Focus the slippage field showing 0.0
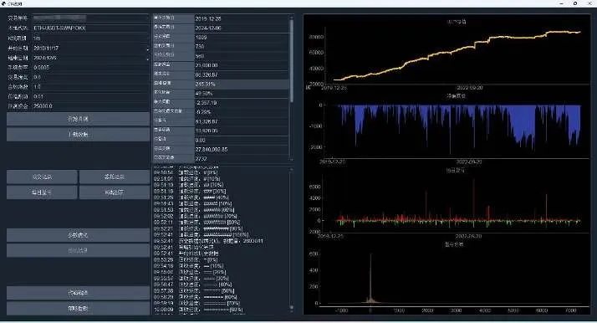Viewport: 597px width, 323px height. [x=90, y=77]
